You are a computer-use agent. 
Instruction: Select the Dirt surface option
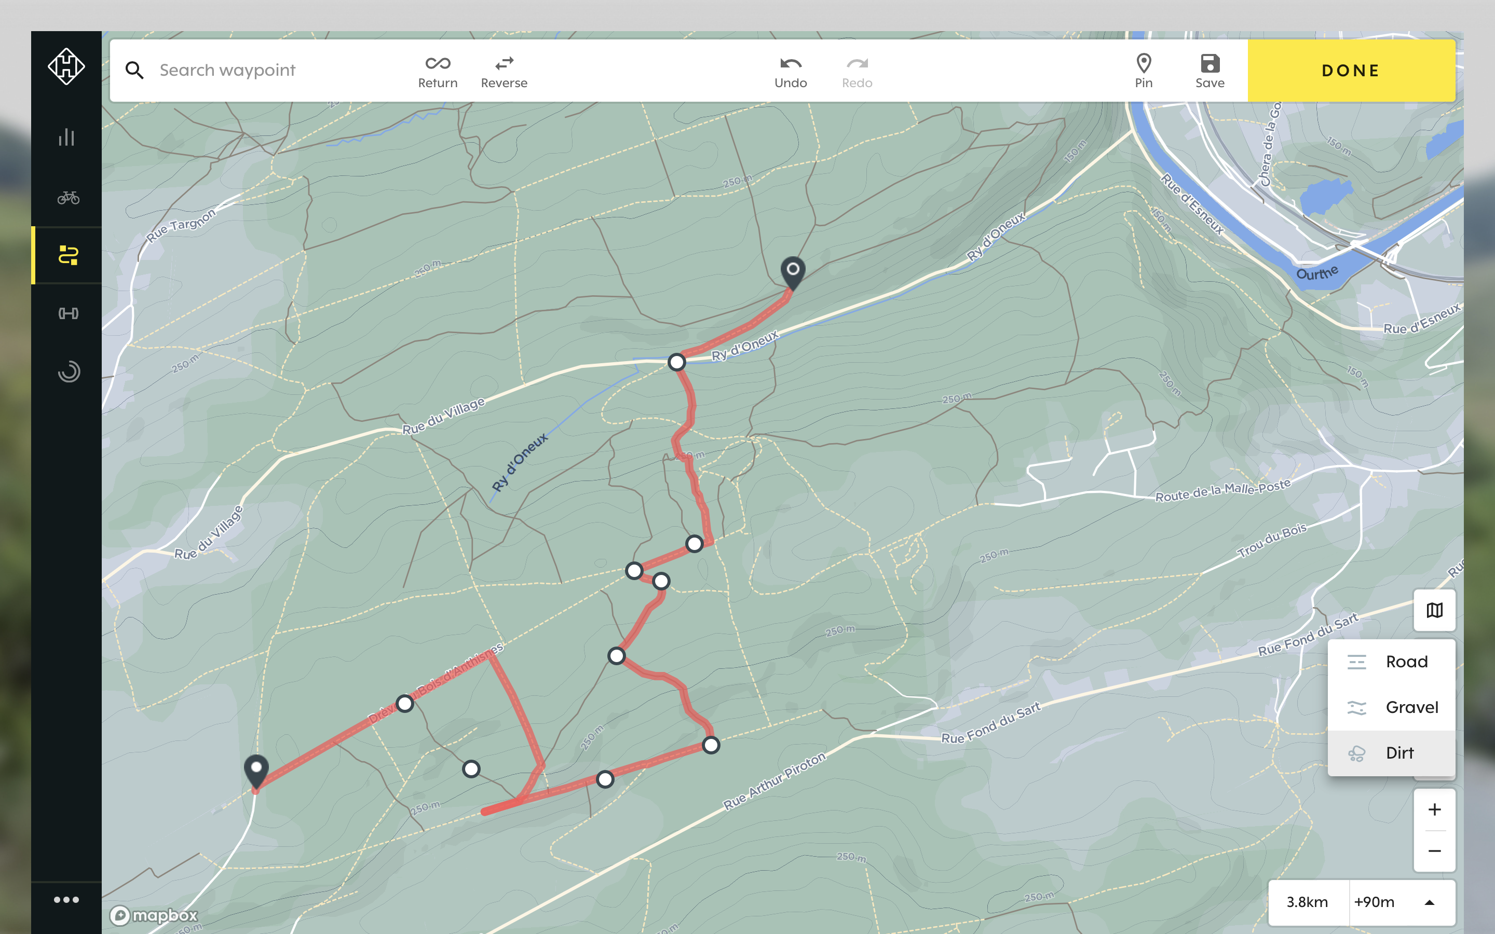click(1391, 753)
